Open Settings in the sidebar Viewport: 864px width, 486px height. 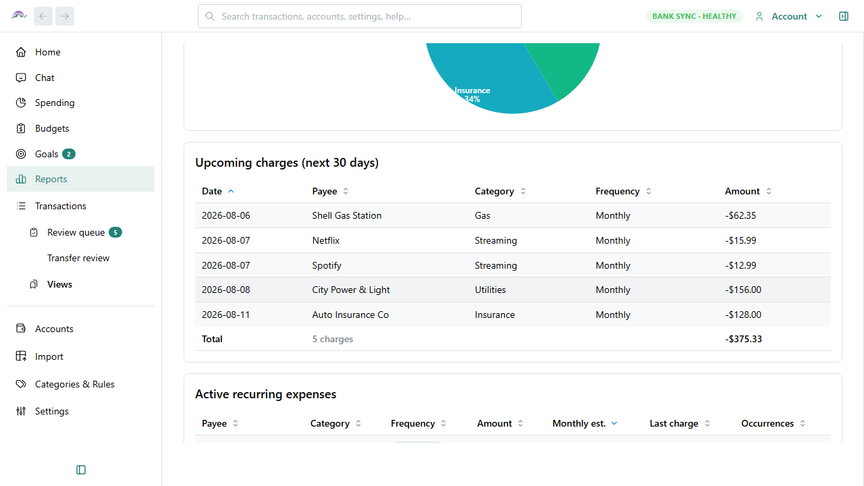(x=80, y=411)
